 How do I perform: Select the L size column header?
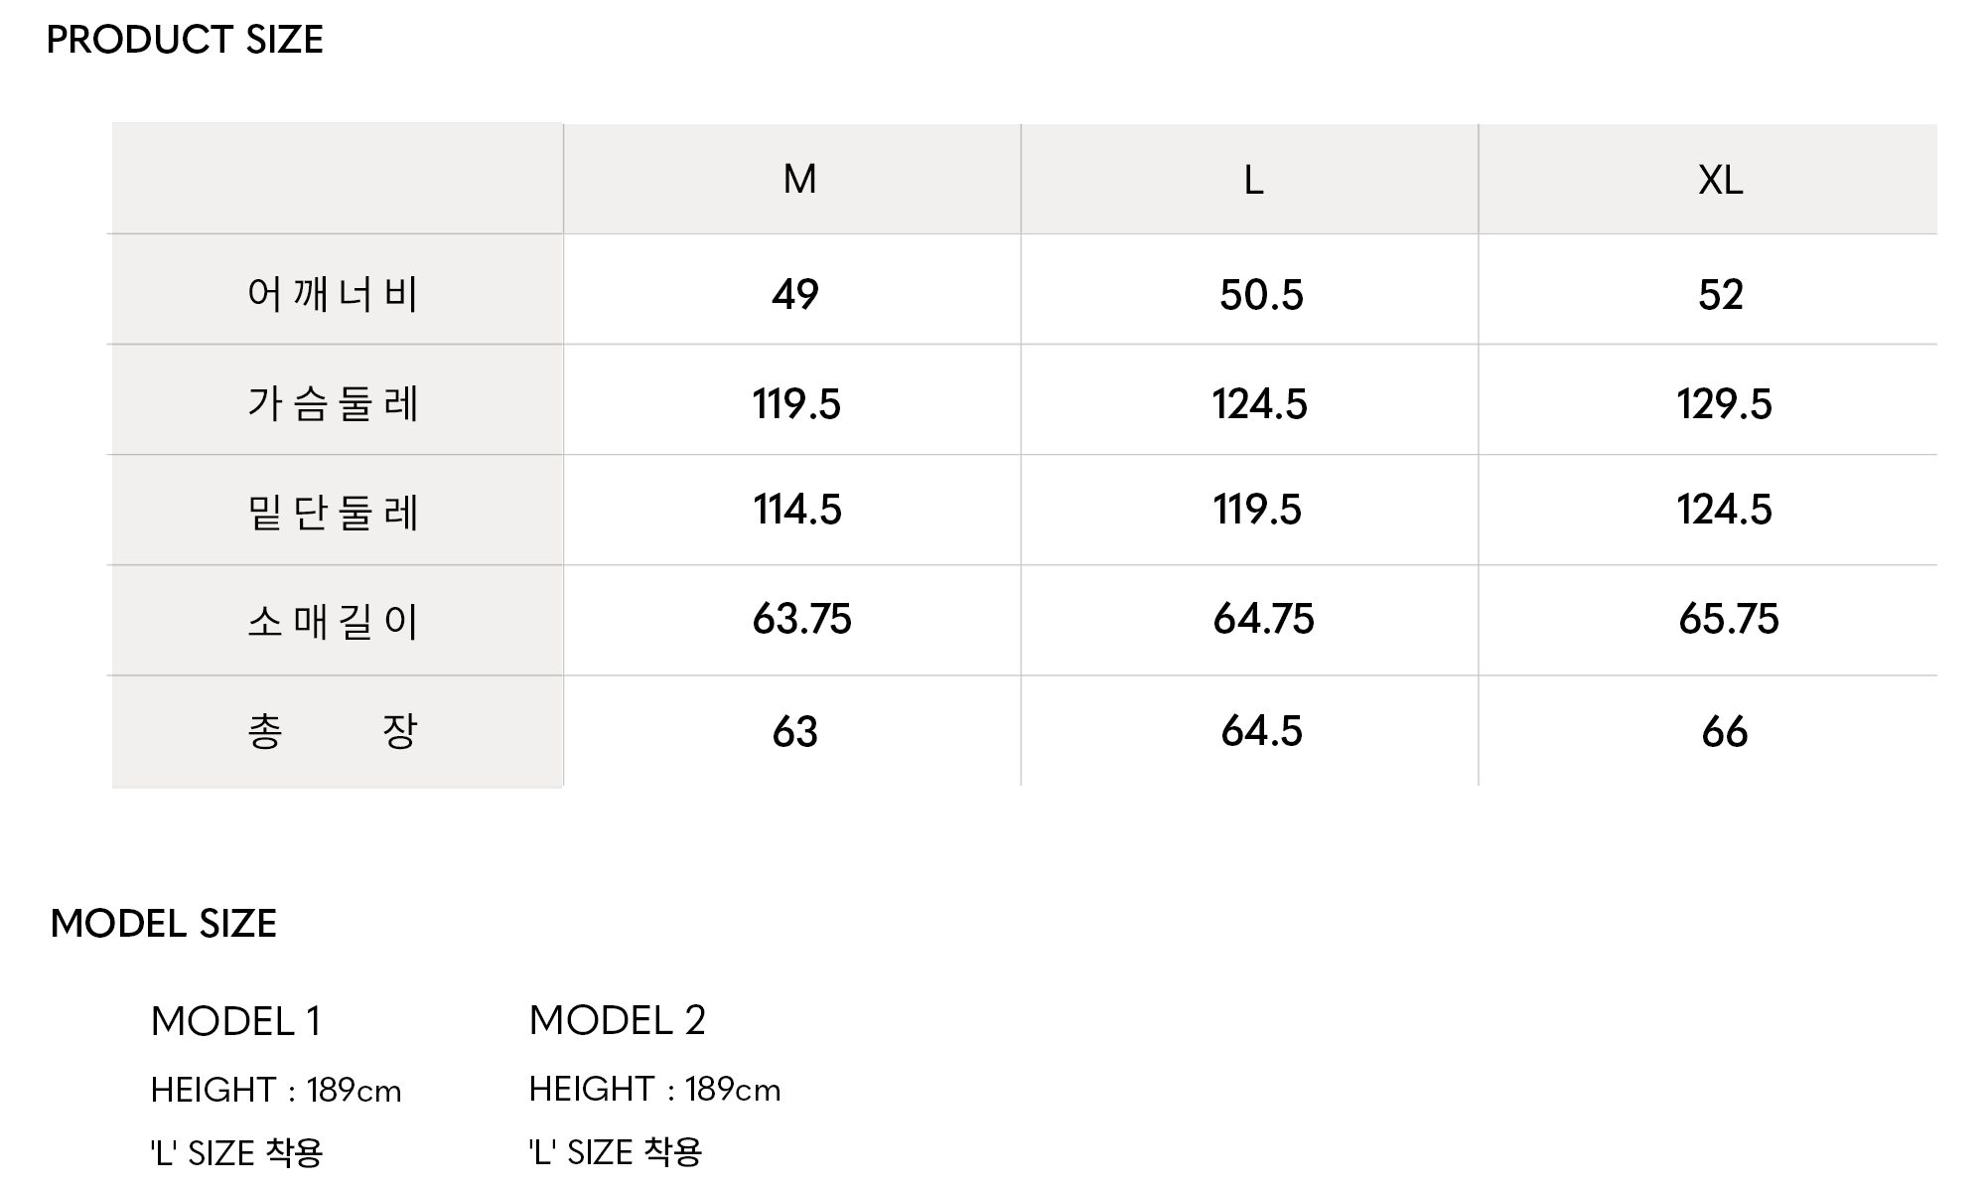1253,181
